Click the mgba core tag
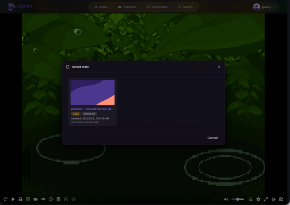 point(76,114)
